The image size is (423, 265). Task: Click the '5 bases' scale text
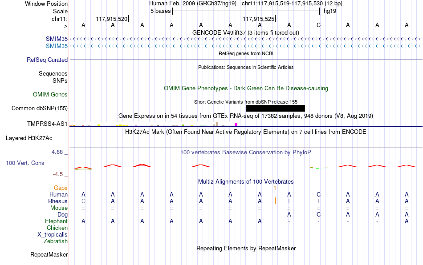[x=160, y=11]
